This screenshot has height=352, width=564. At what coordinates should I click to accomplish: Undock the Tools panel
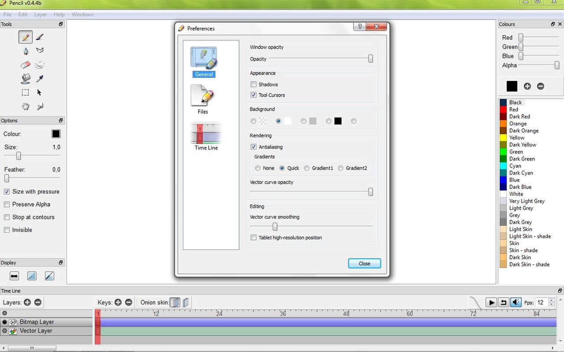(61, 24)
